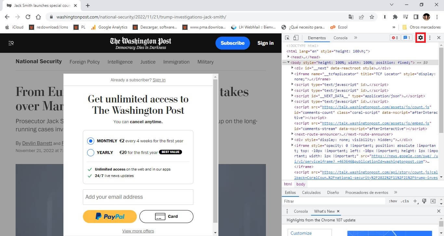Show hidden bookmarks bar overflow
This screenshot has width=444, height=236.
click(394, 27)
